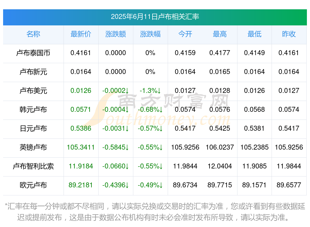This screenshot has width=310, height=227.
Task: Select 卢布智利比索 low value 11.9085
Action: click(x=255, y=166)
